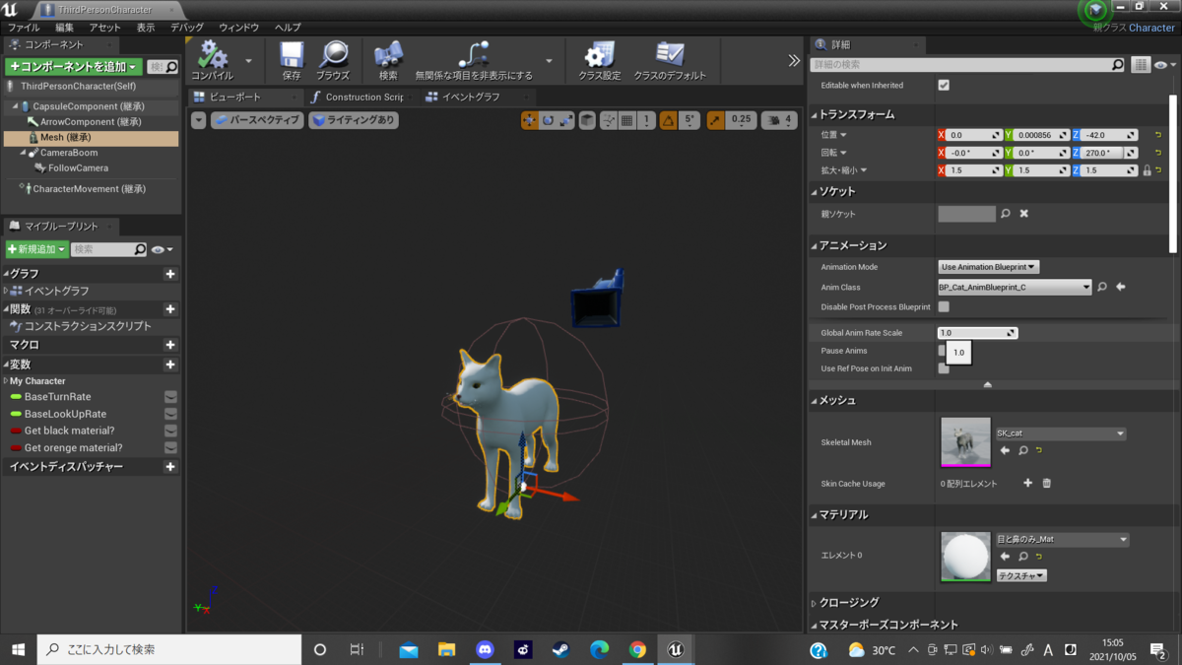Lock the 拡大・縮小 scale ratio

point(1147,170)
